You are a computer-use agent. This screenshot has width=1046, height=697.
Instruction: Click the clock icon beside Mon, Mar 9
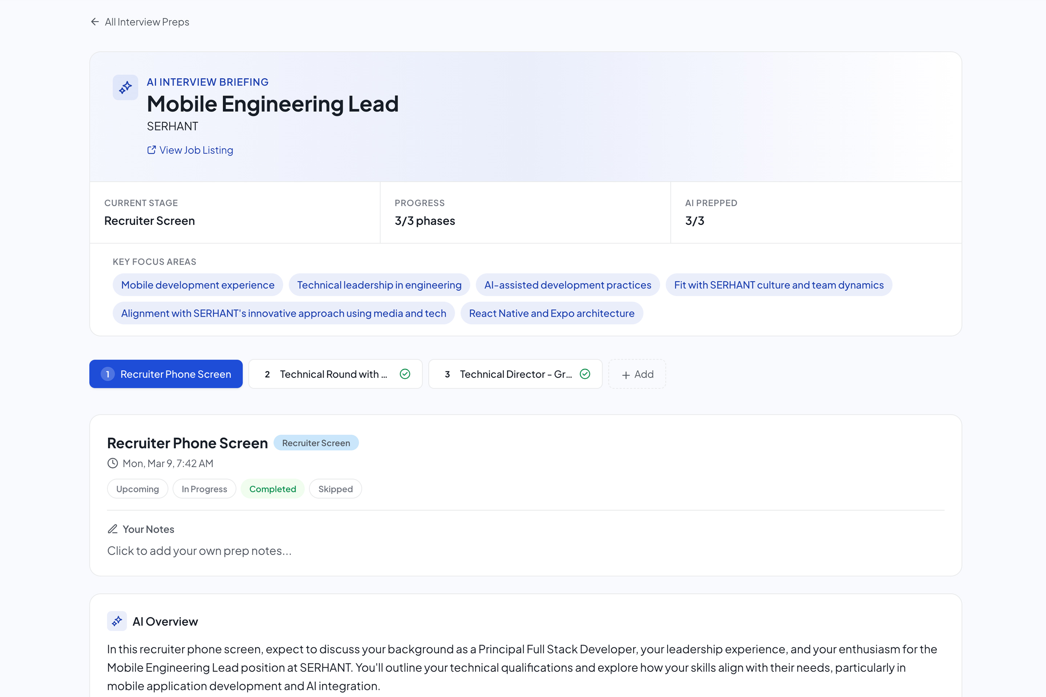113,464
